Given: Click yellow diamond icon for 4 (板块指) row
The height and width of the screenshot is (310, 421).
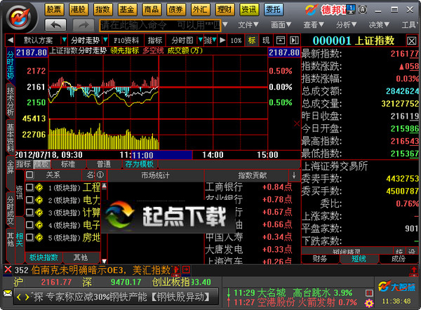Looking at the screenshot, I should click(x=39, y=225).
